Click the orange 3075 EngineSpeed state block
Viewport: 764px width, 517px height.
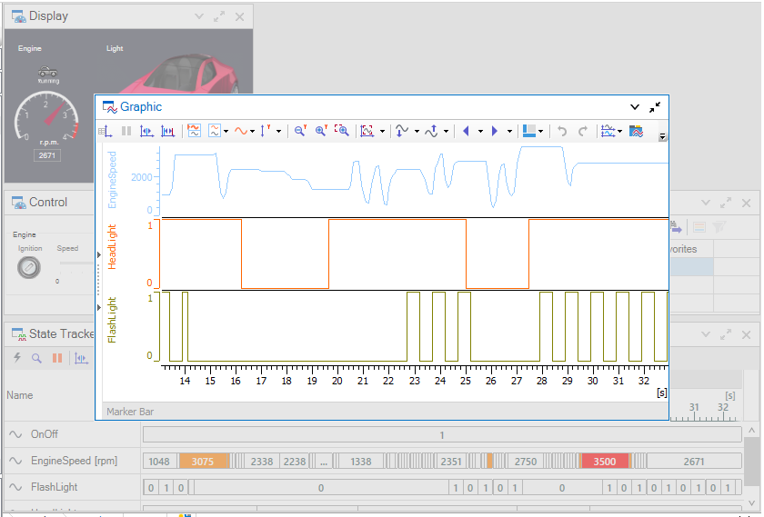tap(204, 461)
